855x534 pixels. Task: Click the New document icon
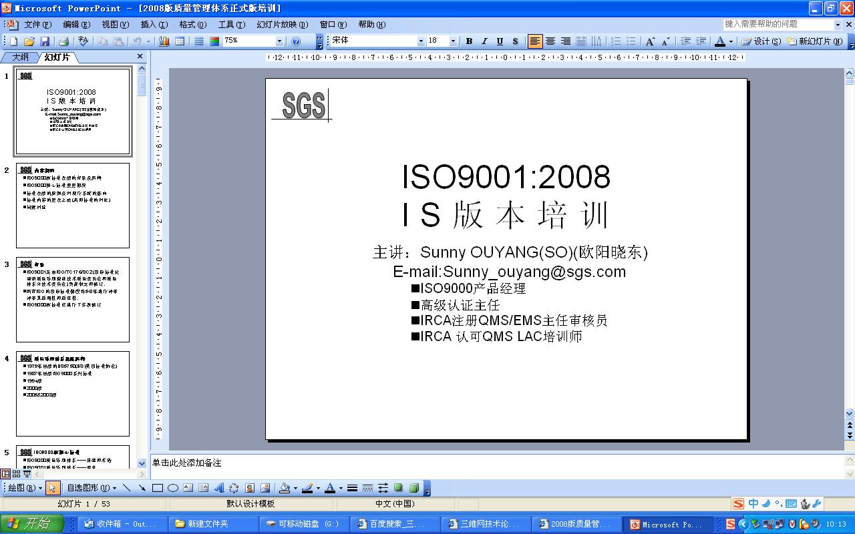coord(14,41)
